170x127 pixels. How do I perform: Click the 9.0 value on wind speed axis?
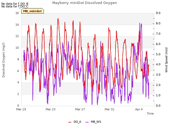pyautogui.click(x=158, y=13)
